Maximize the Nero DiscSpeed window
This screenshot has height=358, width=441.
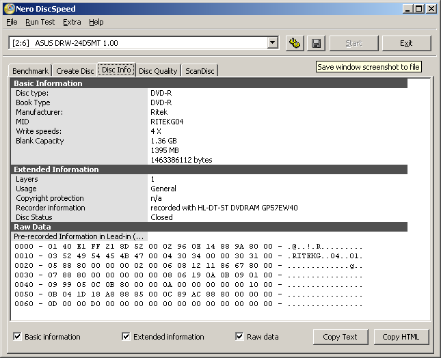click(419, 9)
